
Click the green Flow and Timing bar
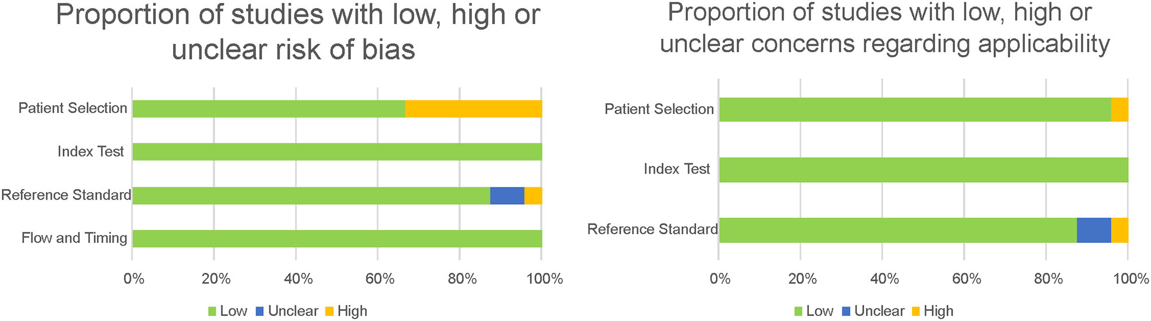tap(337, 238)
